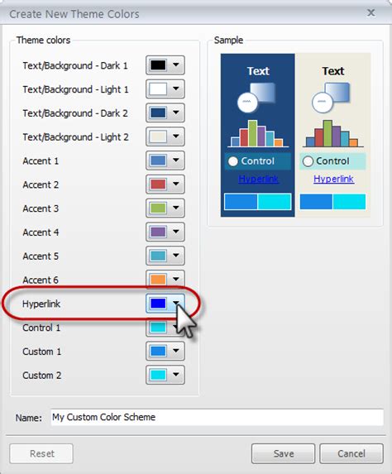
Task: Pick the purple Accent 4 swatch
Action: [158, 232]
